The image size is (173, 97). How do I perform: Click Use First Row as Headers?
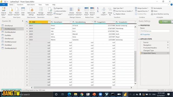pos(123,11)
